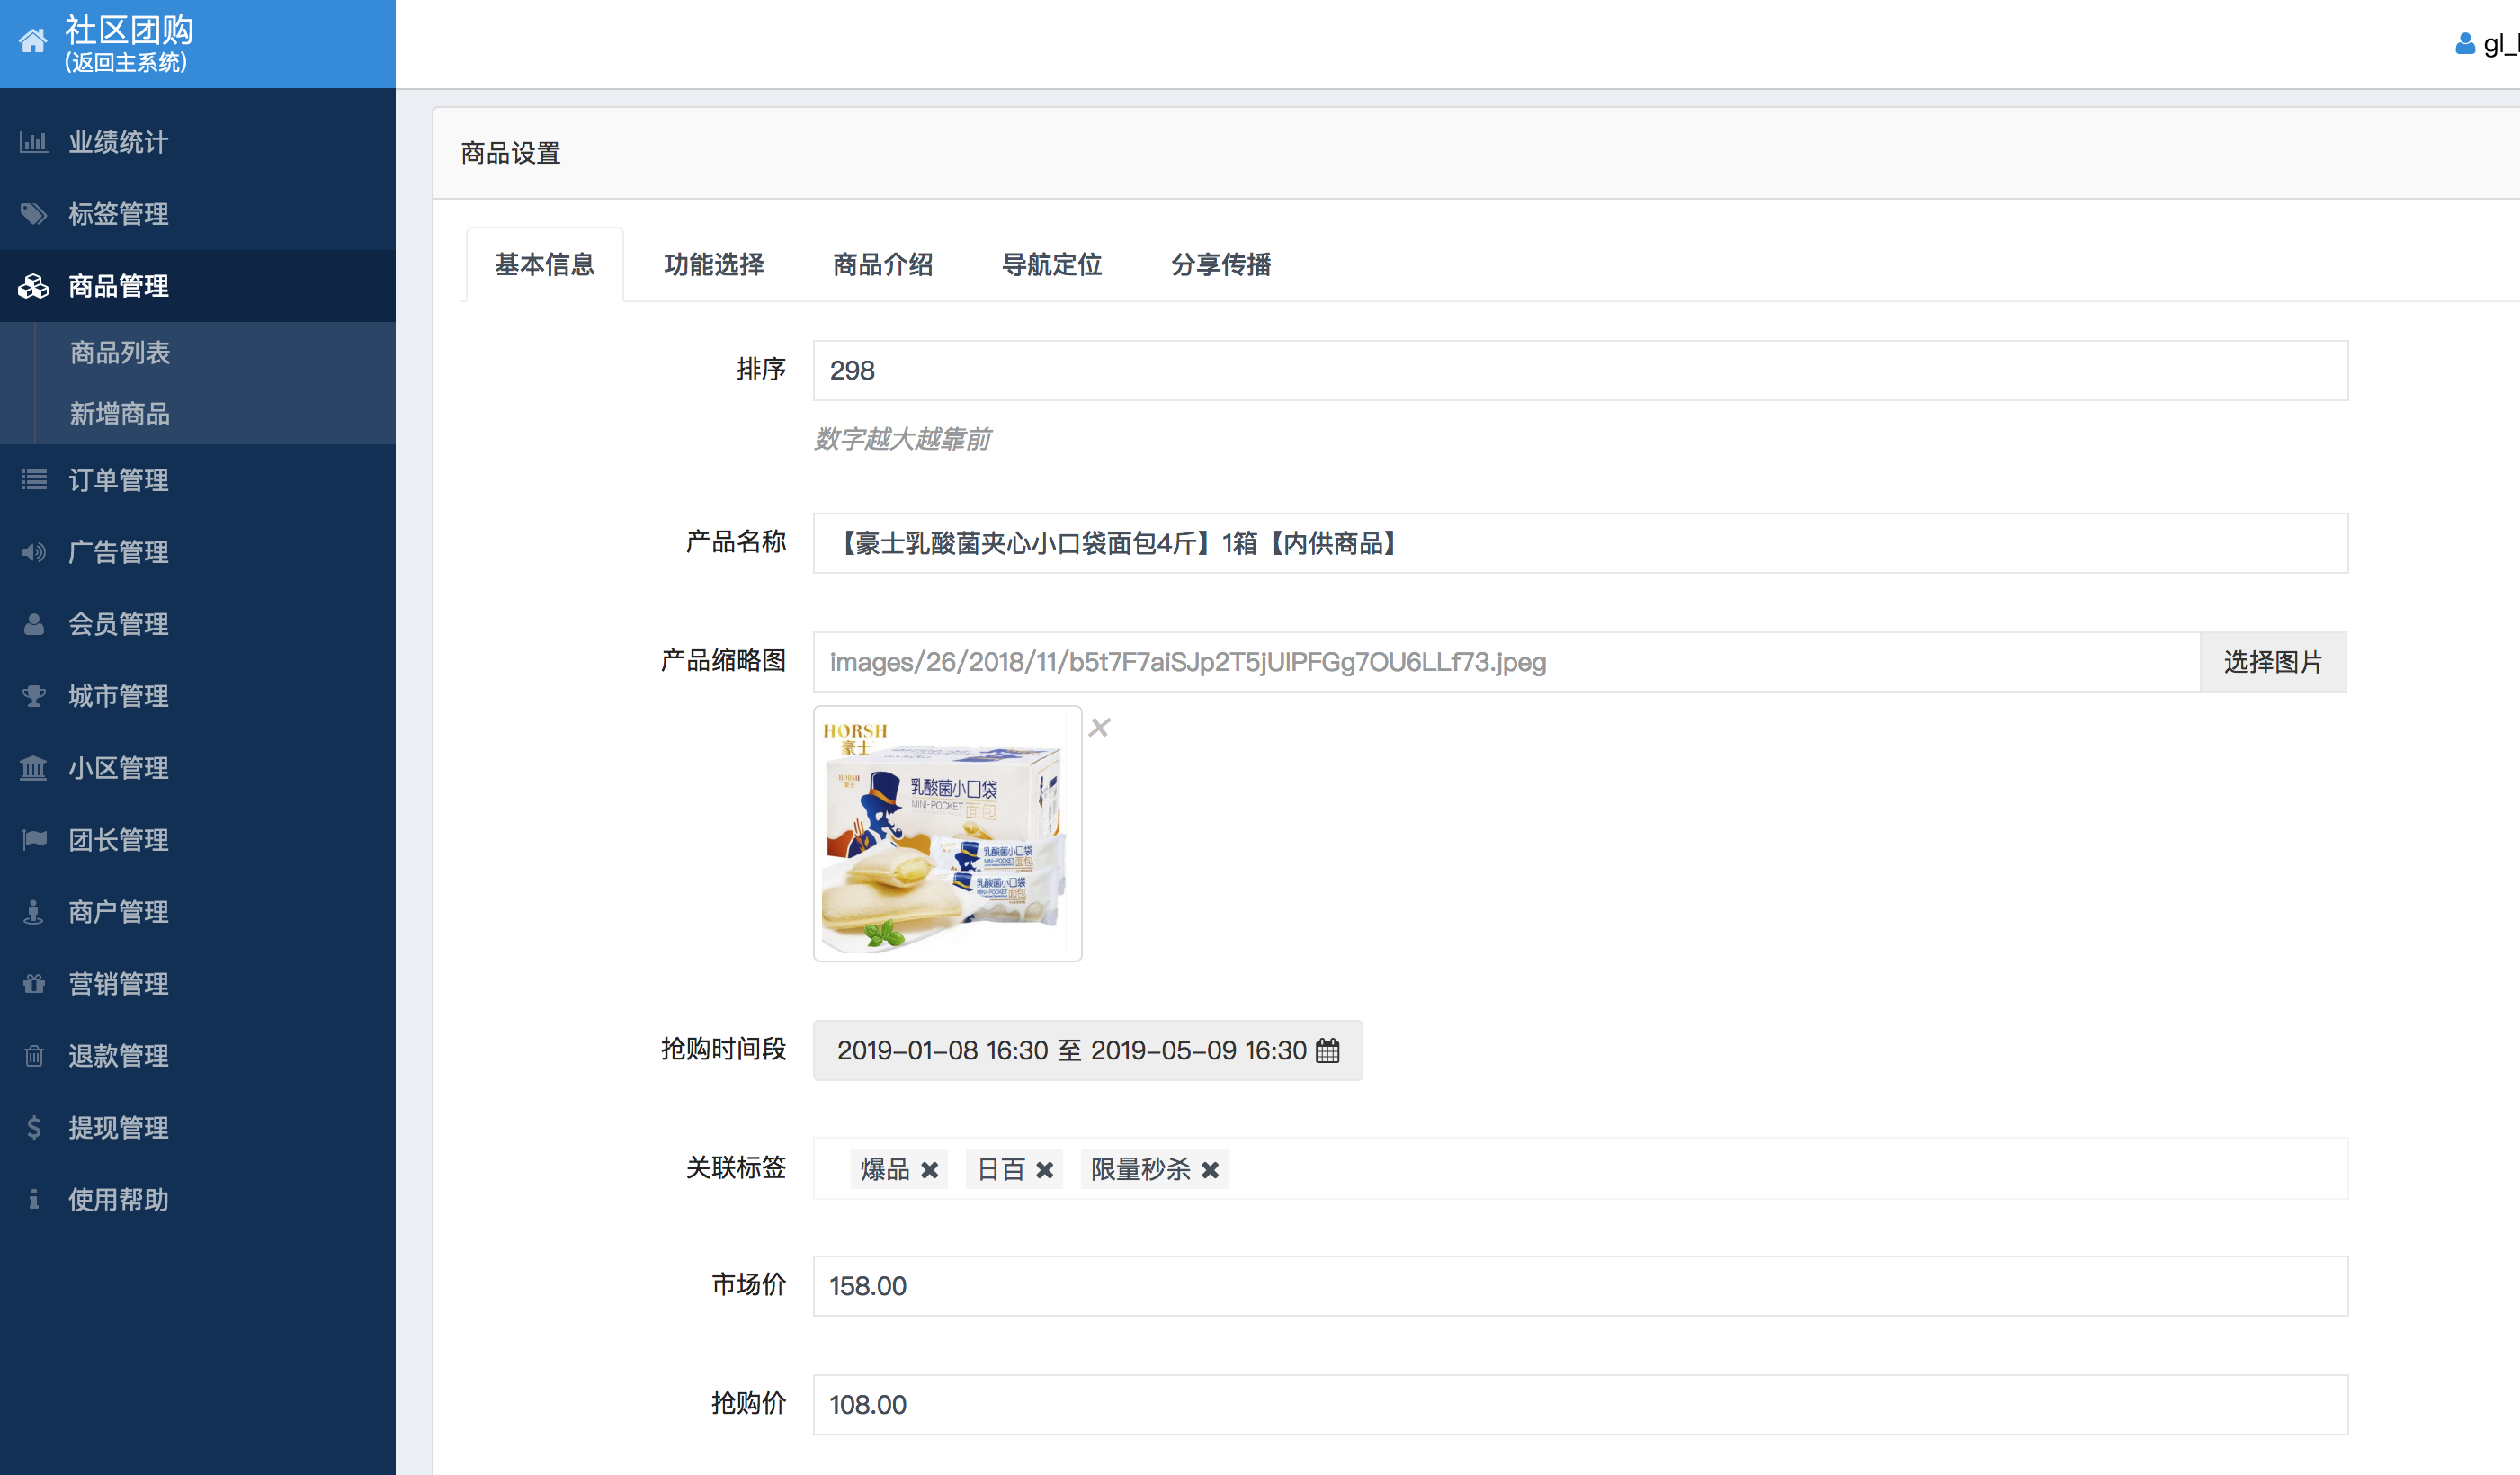Image resolution: width=2520 pixels, height=1475 pixels.
Task: Click the 退款管理 trash icon
Action: point(33,1056)
